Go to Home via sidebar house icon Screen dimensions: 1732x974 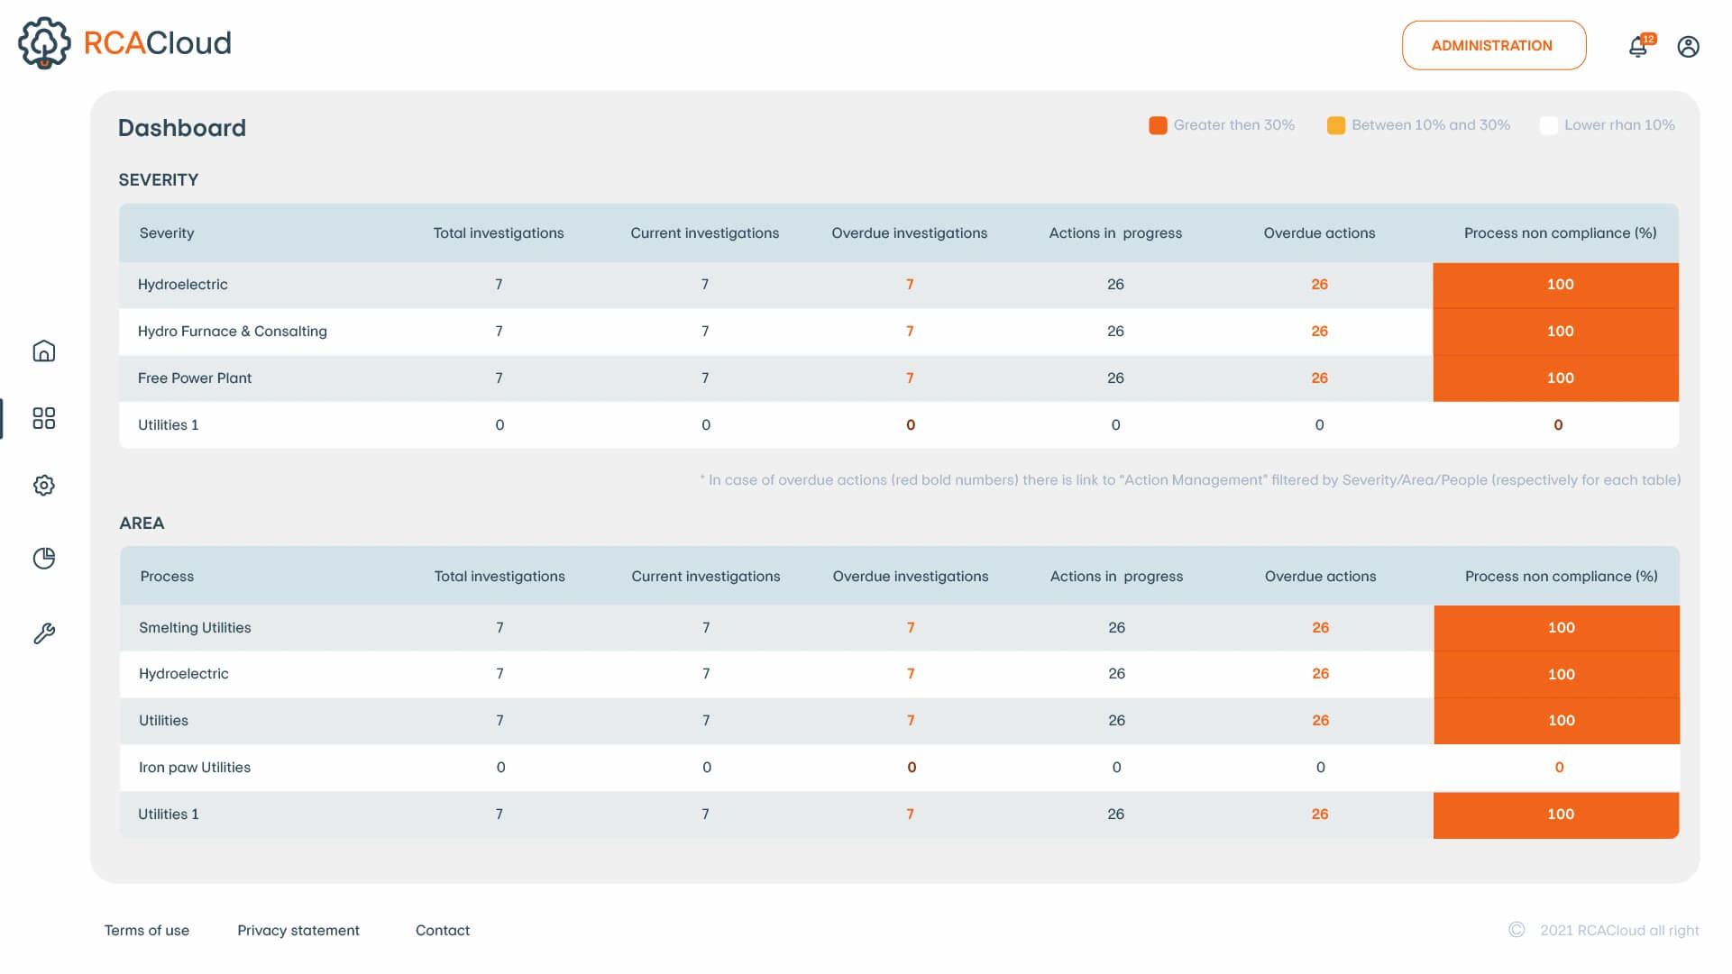pyautogui.click(x=43, y=351)
